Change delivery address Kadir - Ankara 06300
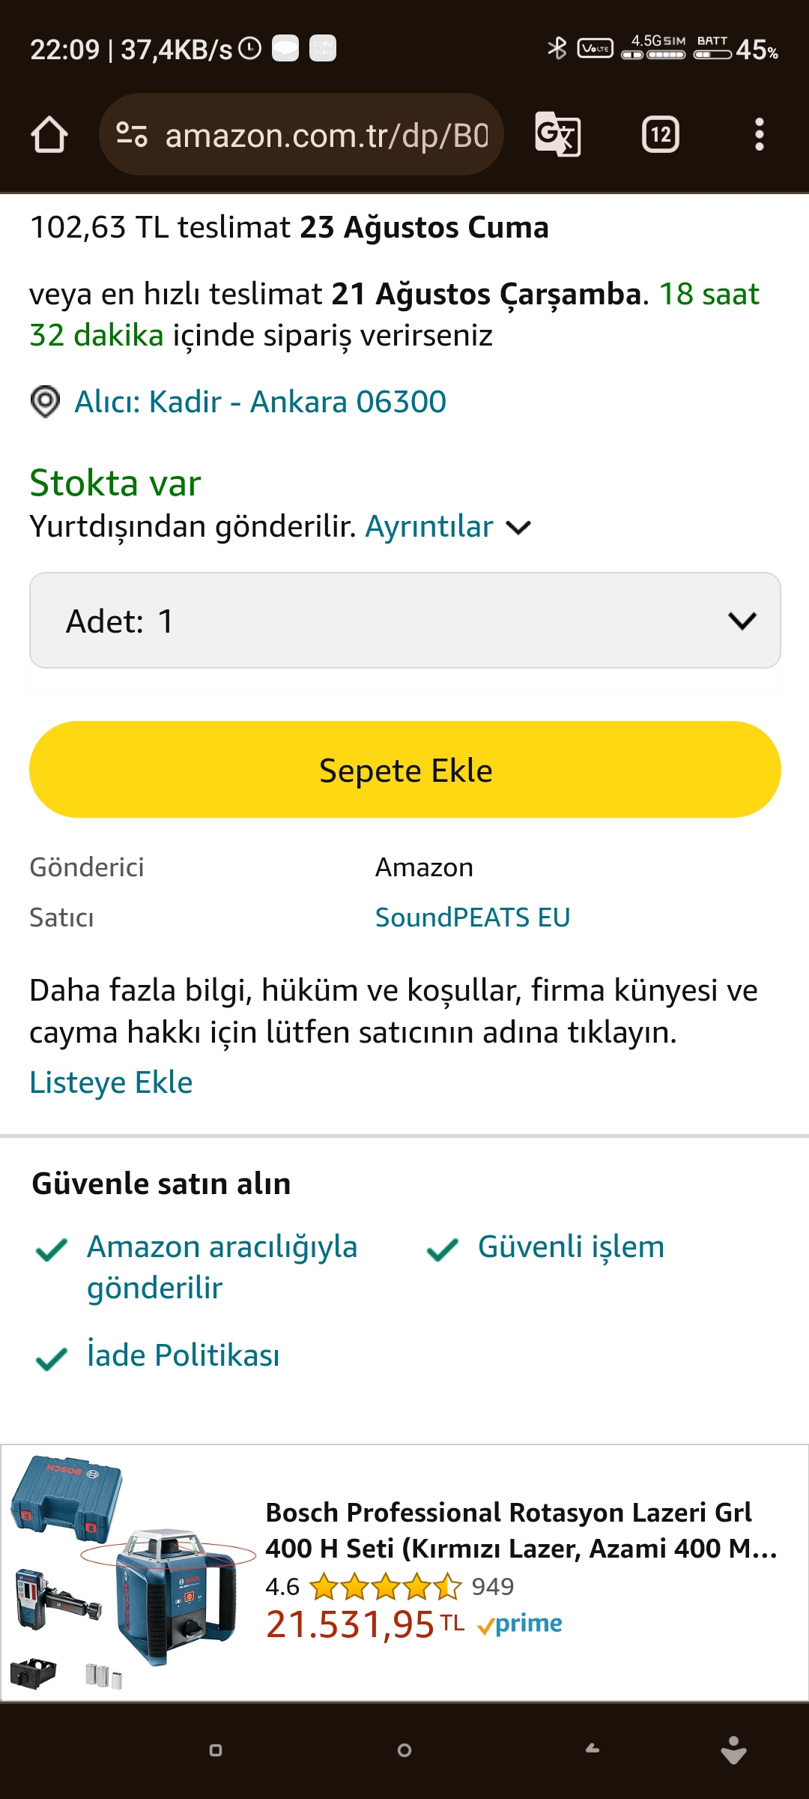This screenshot has width=809, height=1799. tap(260, 402)
